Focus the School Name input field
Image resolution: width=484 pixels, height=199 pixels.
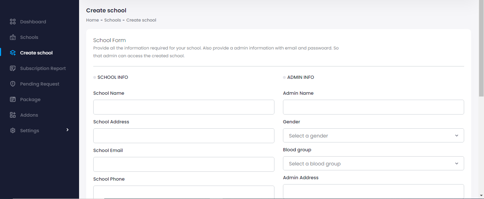point(184,107)
